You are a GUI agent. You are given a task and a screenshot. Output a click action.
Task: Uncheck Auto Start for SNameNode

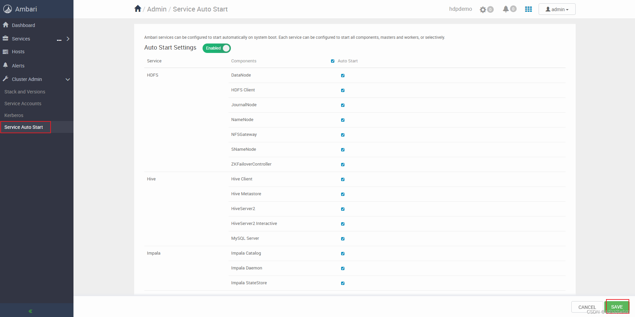[x=343, y=150]
